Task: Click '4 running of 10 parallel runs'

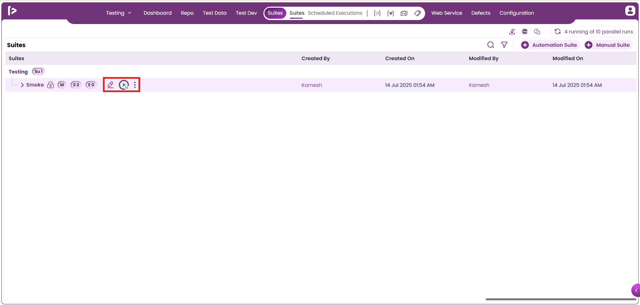Action: click(x=598, y=31)
